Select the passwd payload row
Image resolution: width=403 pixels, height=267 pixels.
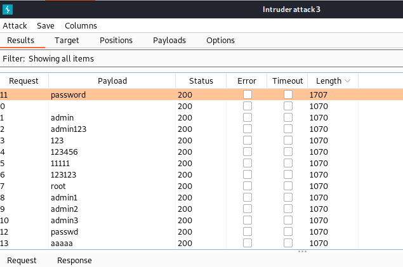pos(202,231)
